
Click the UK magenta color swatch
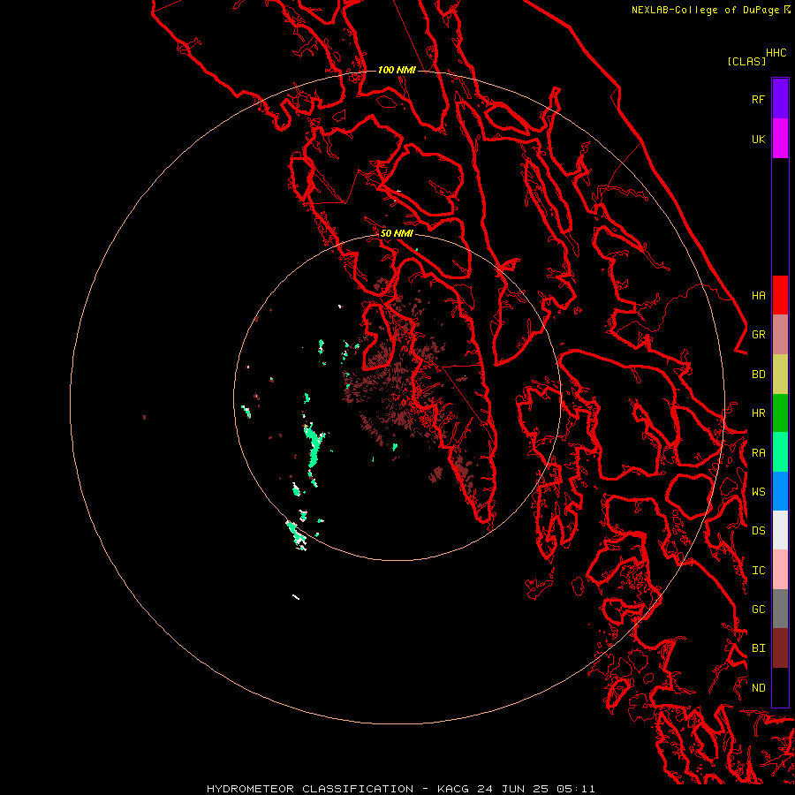coord(780,139)
